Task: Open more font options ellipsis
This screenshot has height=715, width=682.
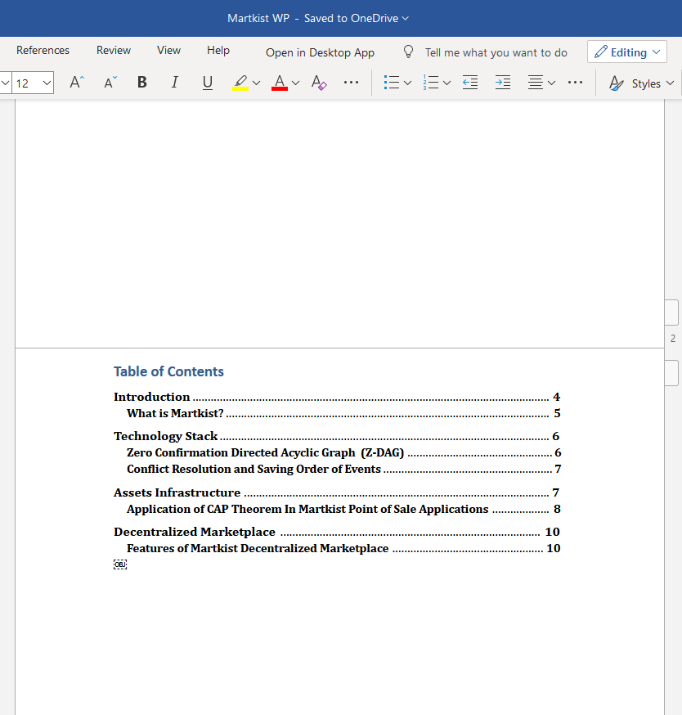Action: pos(351,83)
